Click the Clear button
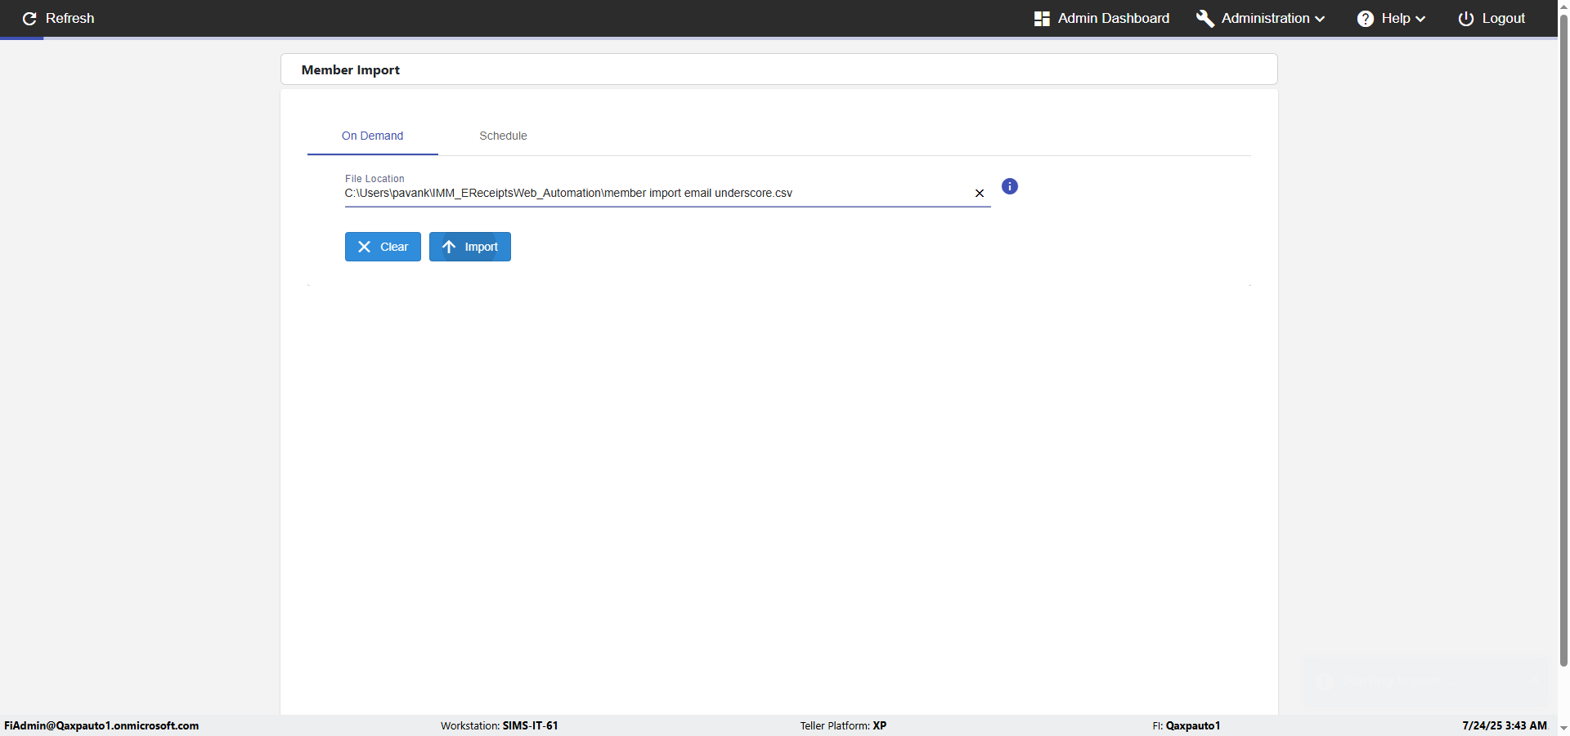This screenshot has height=736, width=1570. (383, 247)
